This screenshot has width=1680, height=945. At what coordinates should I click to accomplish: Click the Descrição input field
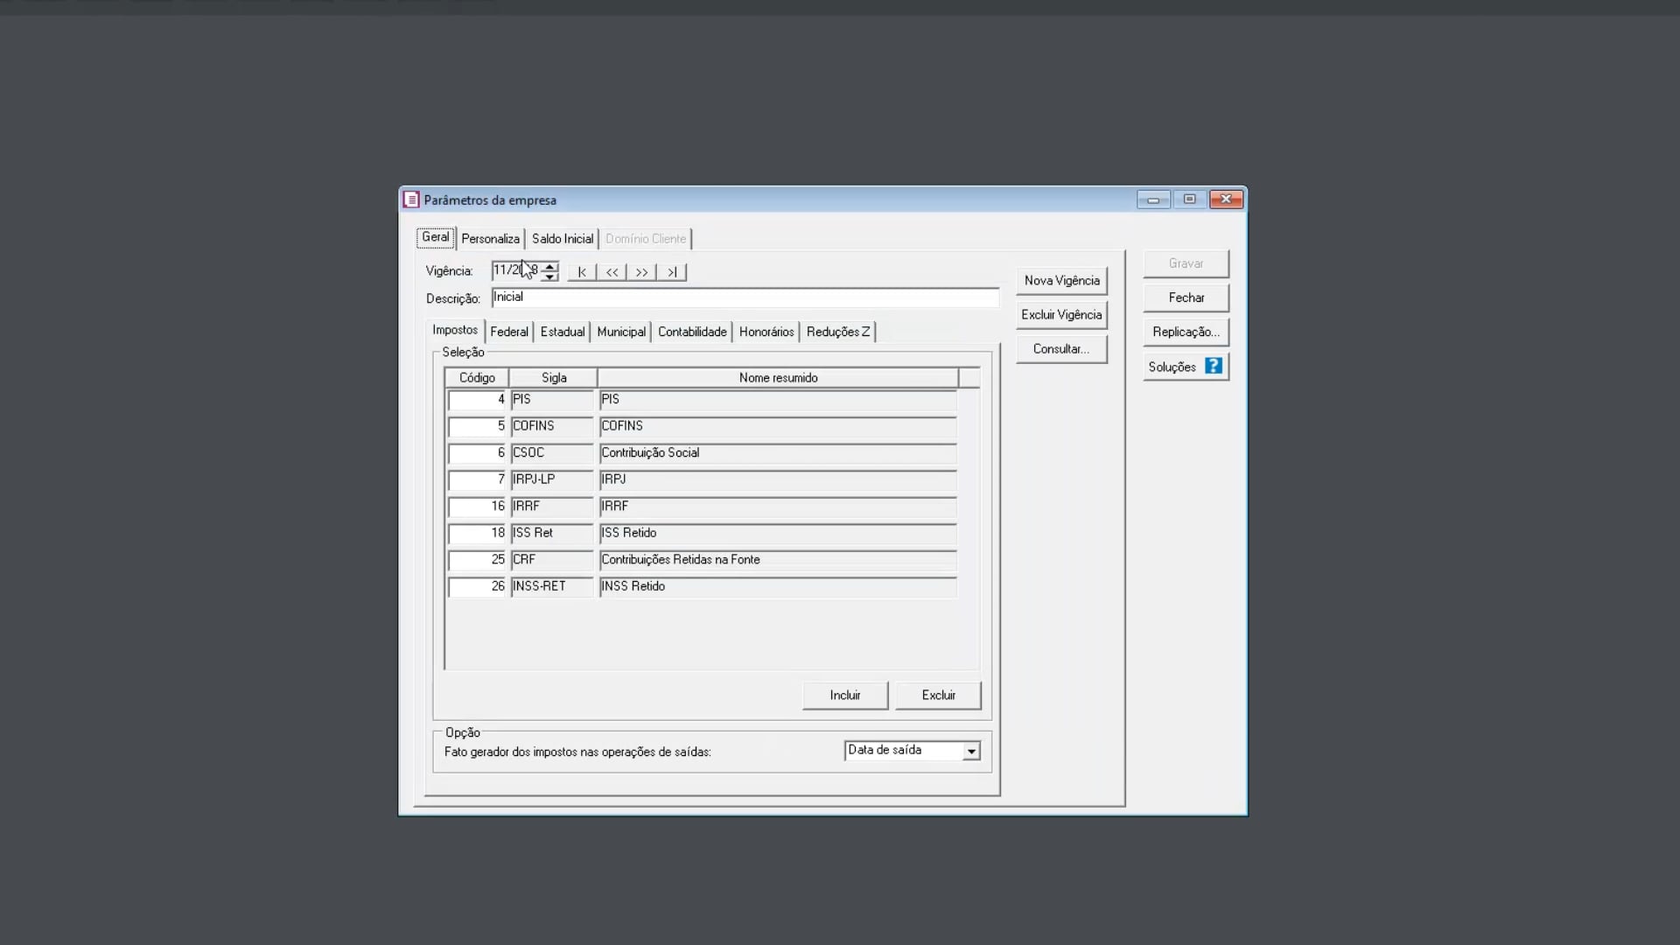pos(744,297)
